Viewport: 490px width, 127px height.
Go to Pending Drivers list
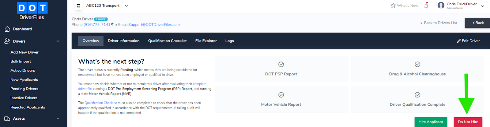pos(24,89)
